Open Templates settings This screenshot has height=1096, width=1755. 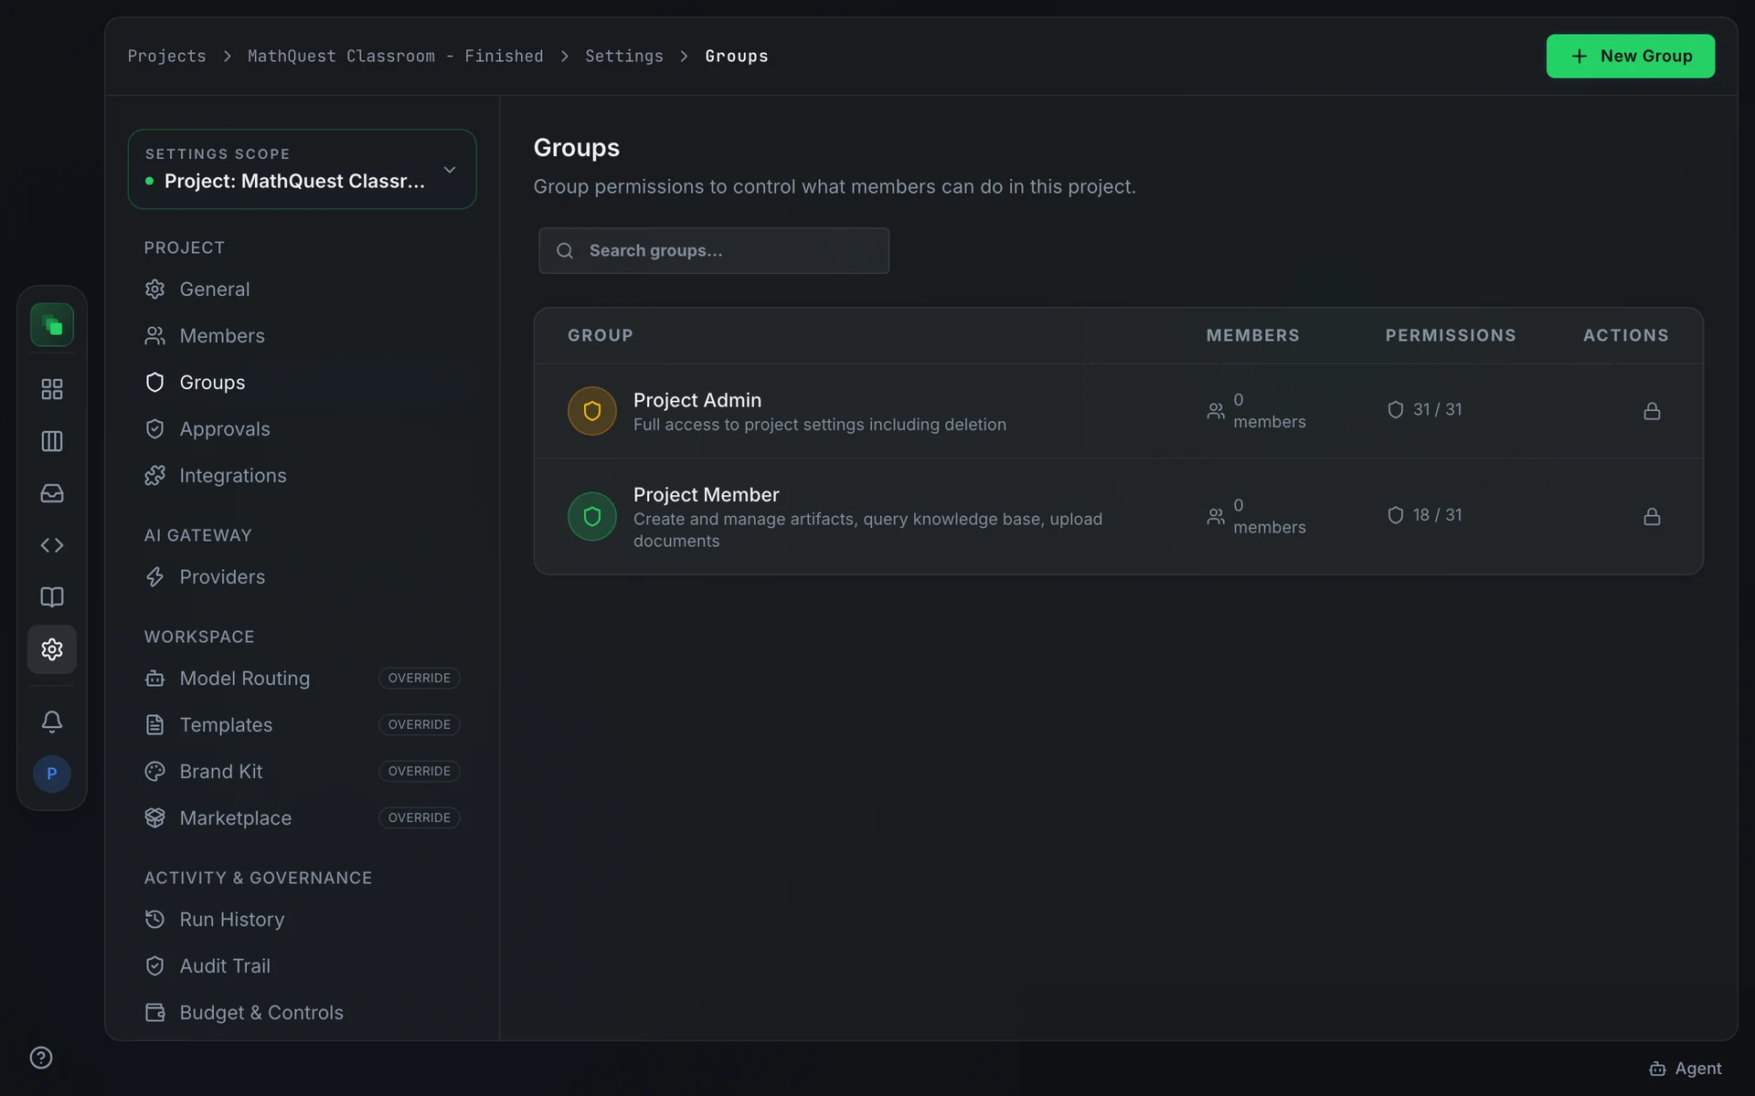tap(302, 725)
